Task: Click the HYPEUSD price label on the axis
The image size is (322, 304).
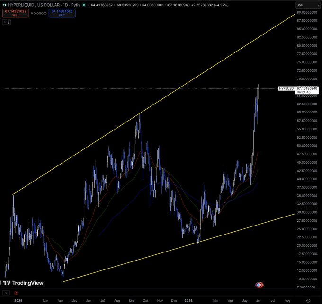Action: coord(286,88)
